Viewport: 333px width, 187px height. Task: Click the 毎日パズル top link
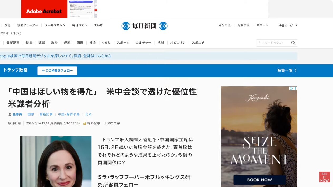click(x=80, y=25)
